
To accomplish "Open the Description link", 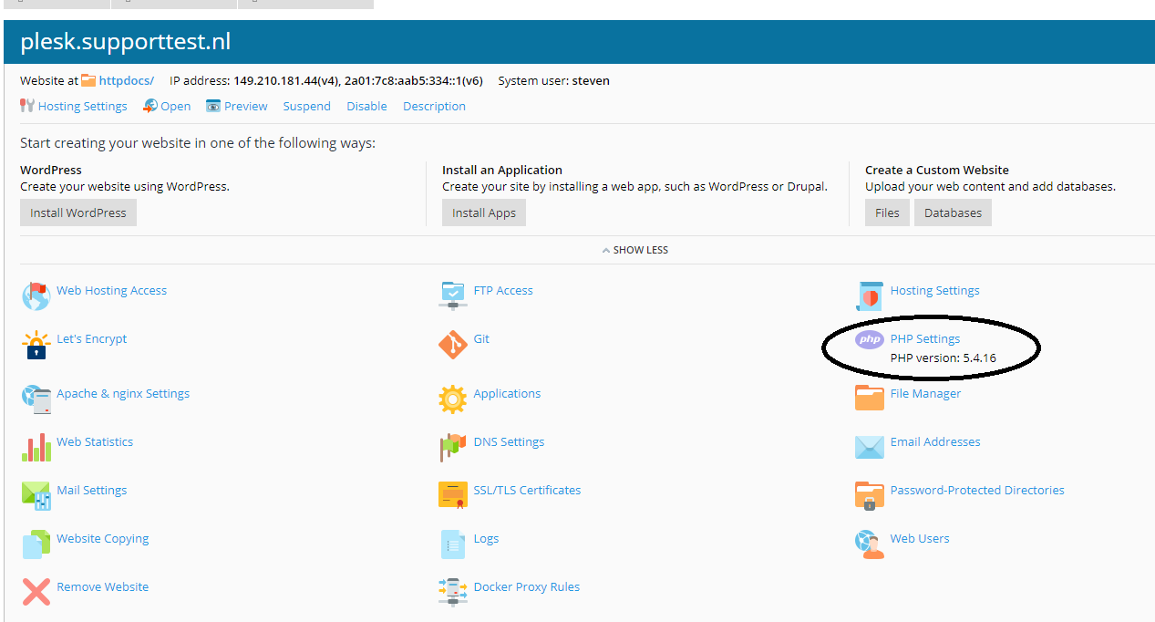I will (x=434, y=106).
